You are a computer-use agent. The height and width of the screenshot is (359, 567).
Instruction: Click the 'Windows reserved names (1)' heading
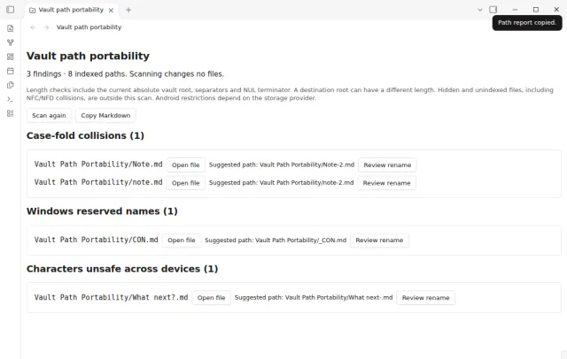click(102, 211)
